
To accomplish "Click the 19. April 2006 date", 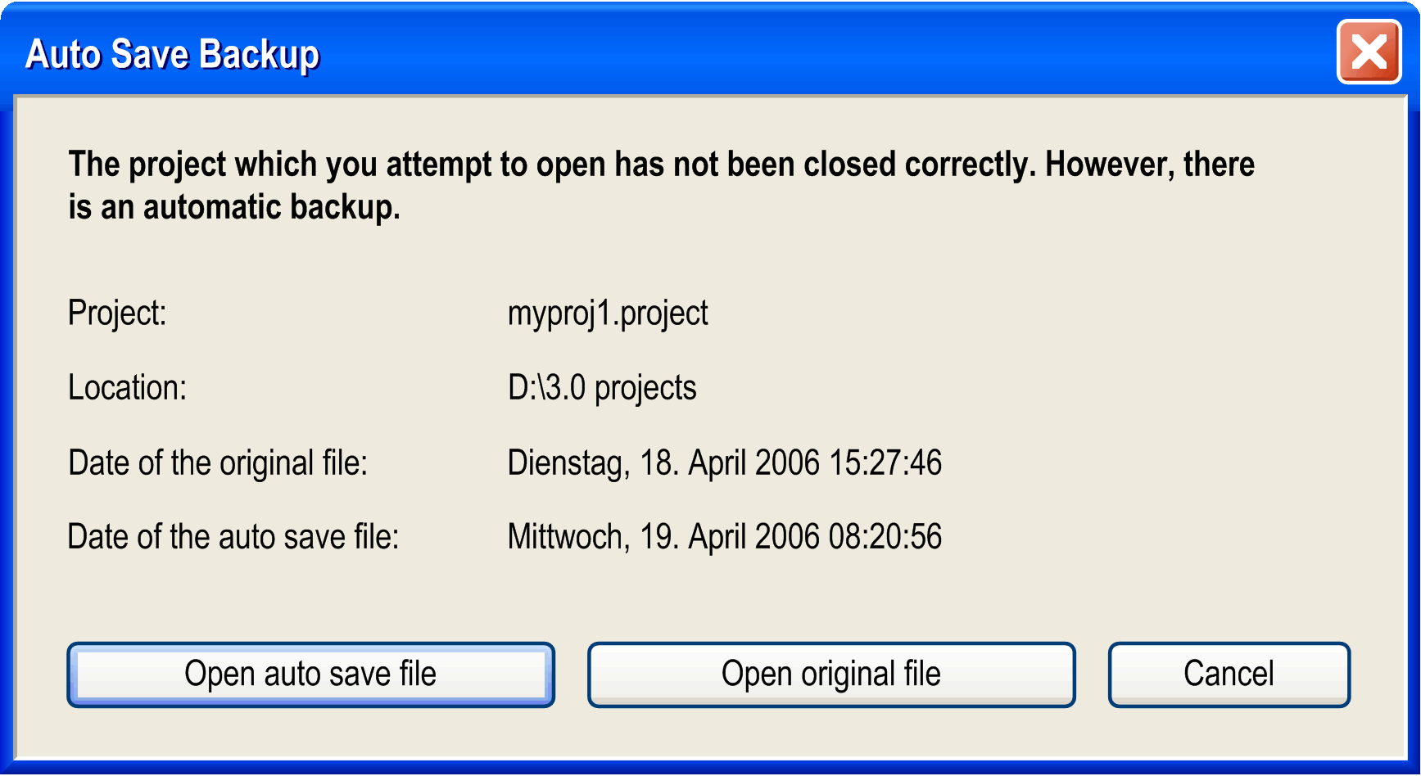I will (730, 538).
